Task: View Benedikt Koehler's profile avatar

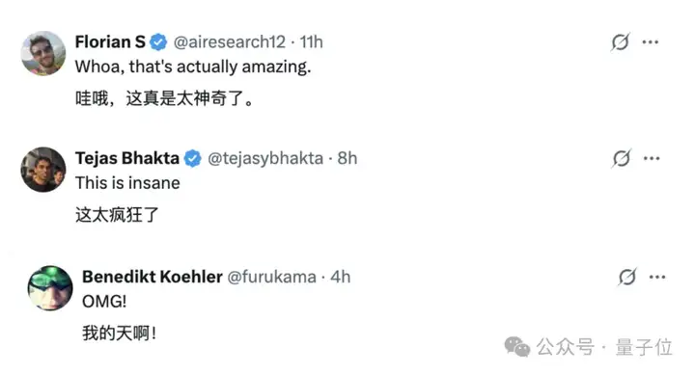Action: pyautogui.click(x=50, y=288)
